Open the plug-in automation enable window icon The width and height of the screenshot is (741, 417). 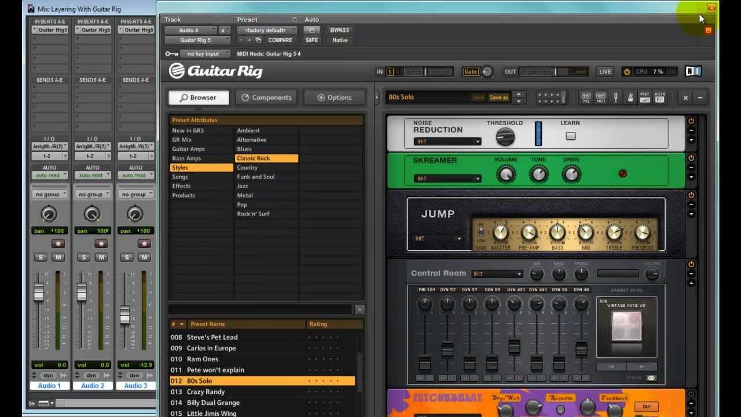tap(311, 30)
